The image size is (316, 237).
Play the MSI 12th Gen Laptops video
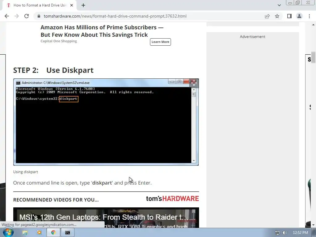click(106, 218)
